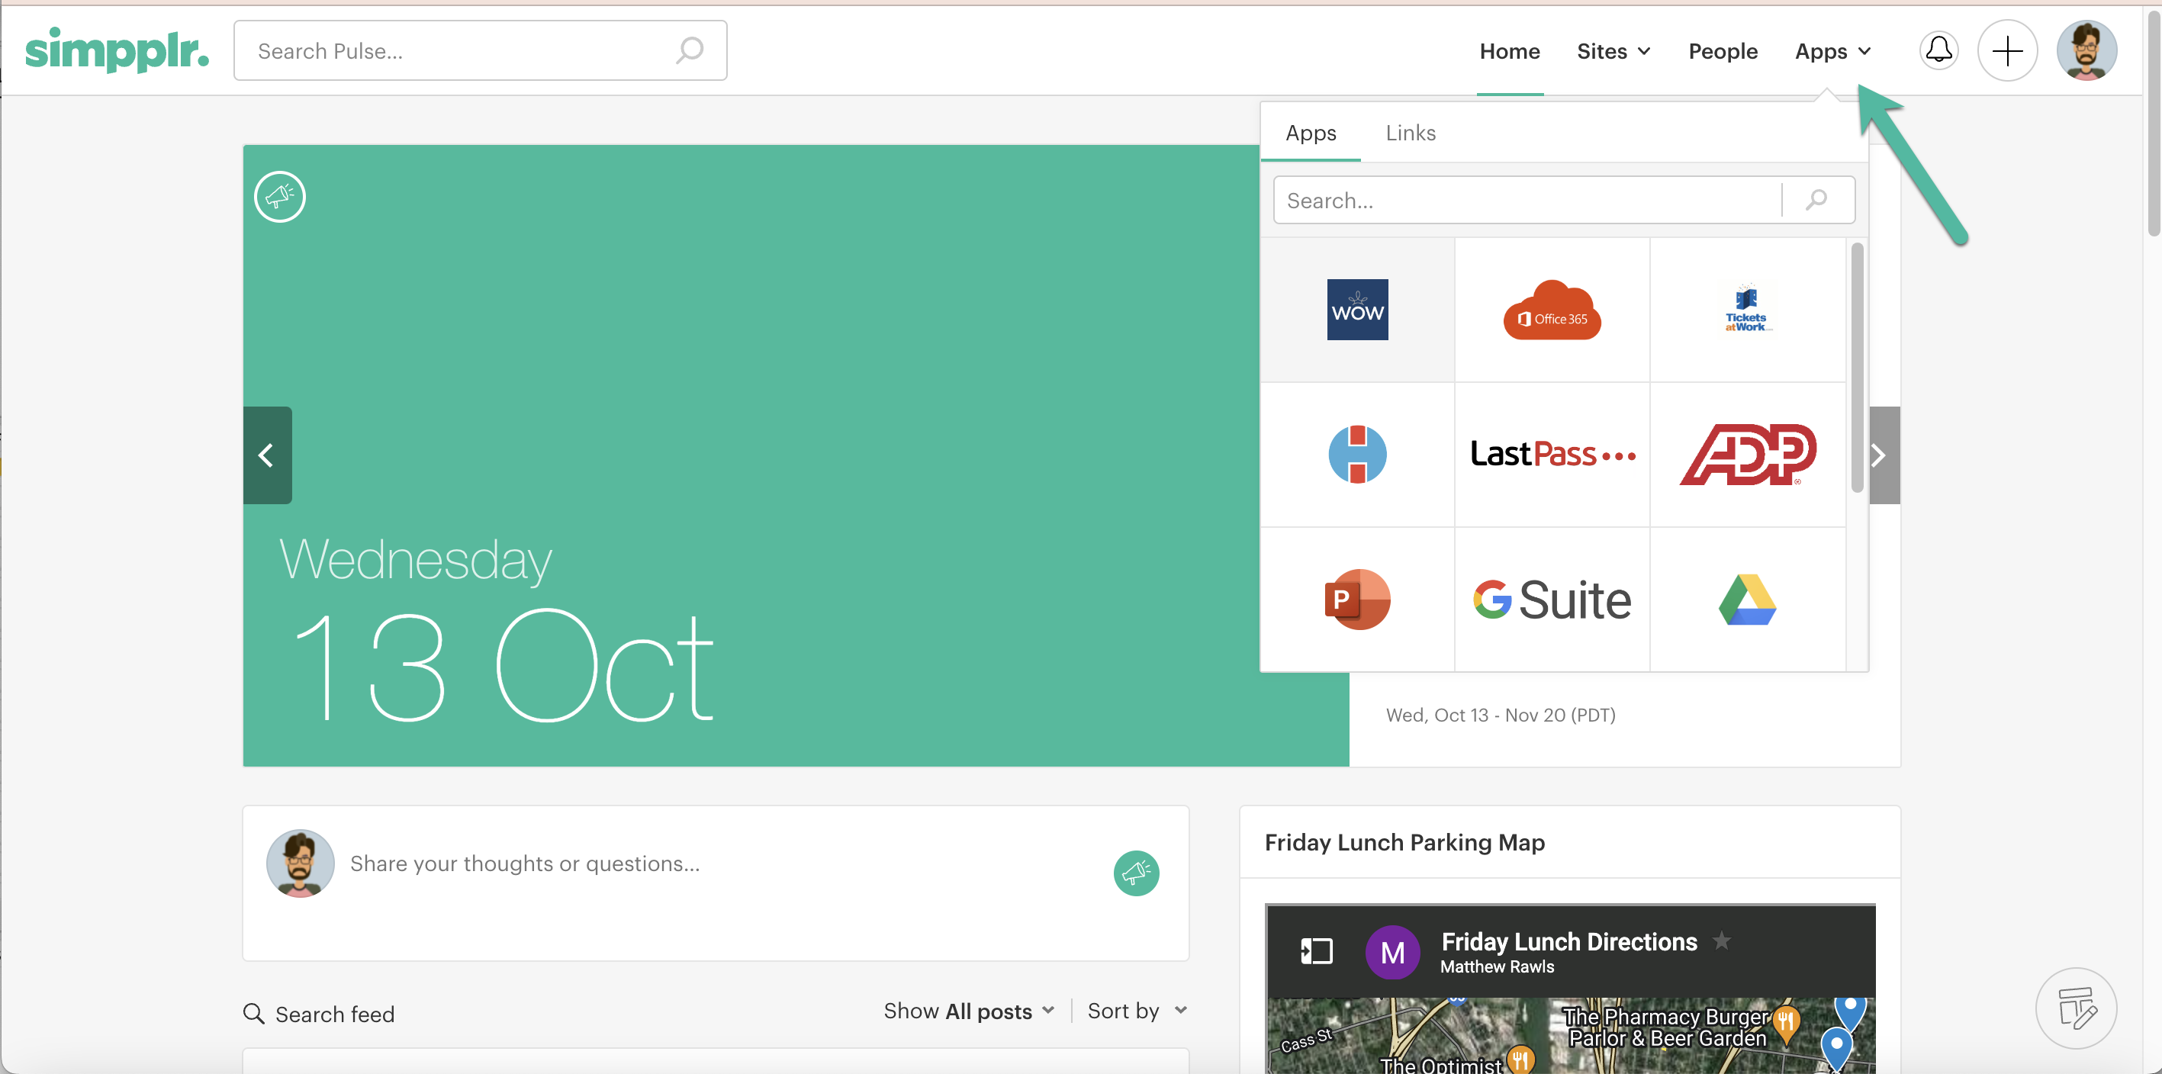Open Tickets at Work app
Image resolution: width=2162 pixels, height=1074 pixels.
click(x=1748, y=310)
